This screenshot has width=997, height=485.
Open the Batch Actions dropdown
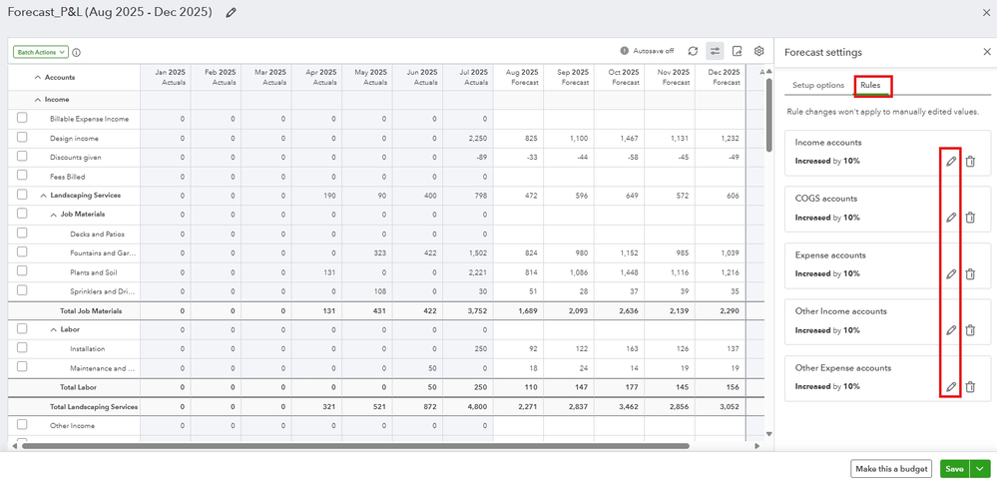tap(40, 53)
